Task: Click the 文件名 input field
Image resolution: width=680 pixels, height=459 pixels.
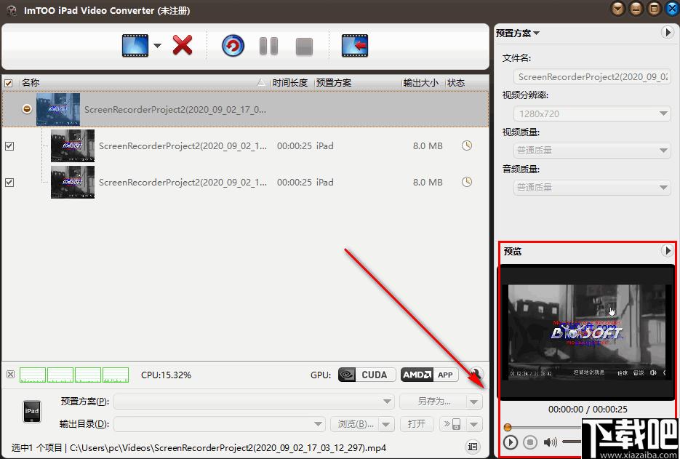Action: pyautogui.click(x=593, y=77)
